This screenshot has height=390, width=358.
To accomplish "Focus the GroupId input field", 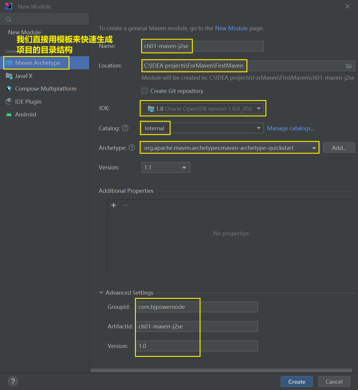I will coord(197,307).
